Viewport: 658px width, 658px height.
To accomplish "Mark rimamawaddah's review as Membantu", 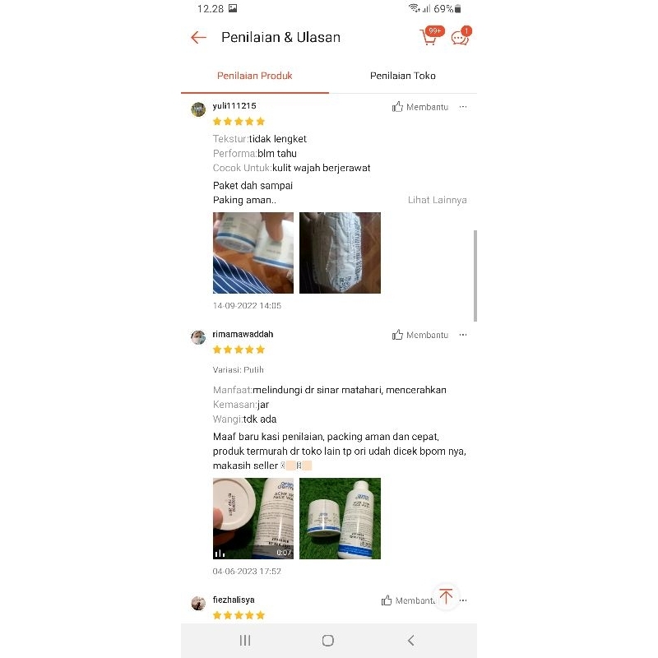I will pyautogui.click(x=420, y=335).
